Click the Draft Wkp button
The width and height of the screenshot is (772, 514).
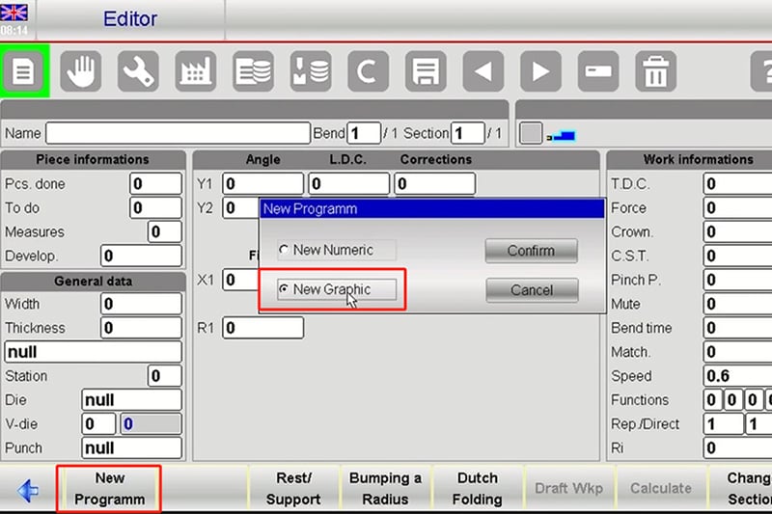tap(568, 488)
